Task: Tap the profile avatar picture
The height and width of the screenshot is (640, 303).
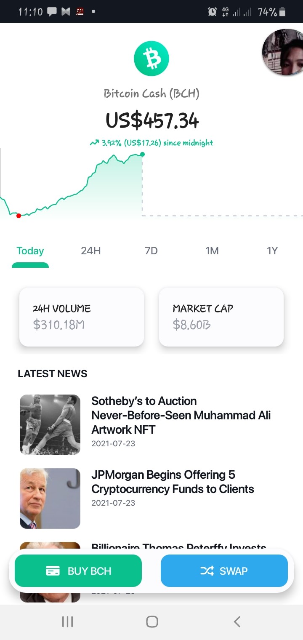Action: (282, 52)
